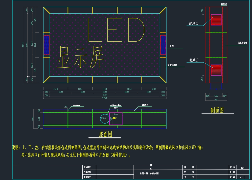252x180 pixels.
Task: Select the second note line starting "其中出风口"
Action: (x=76, y=155)
